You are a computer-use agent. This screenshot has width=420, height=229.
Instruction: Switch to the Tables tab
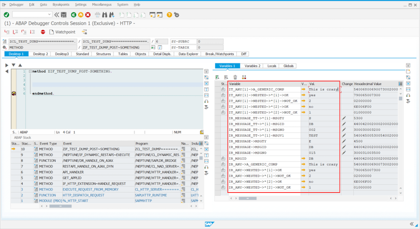tap(123, 54)
